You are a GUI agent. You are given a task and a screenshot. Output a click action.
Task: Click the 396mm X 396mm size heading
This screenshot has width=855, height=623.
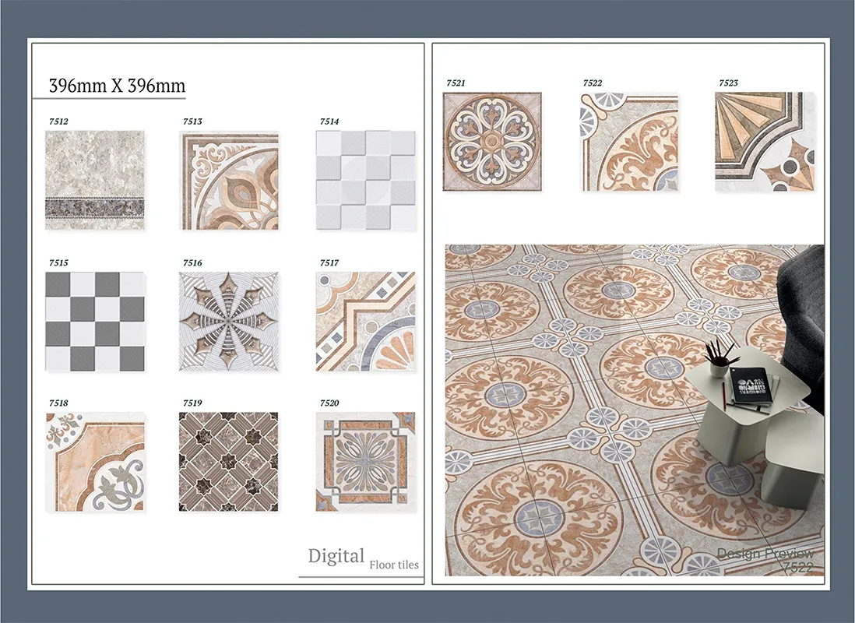coord(117,86)
